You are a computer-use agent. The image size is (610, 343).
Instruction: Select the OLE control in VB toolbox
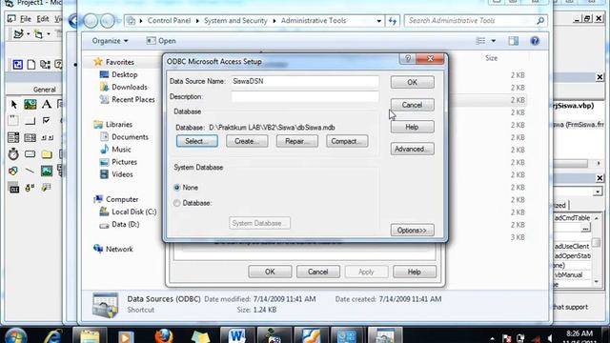[x=14, y=189]
